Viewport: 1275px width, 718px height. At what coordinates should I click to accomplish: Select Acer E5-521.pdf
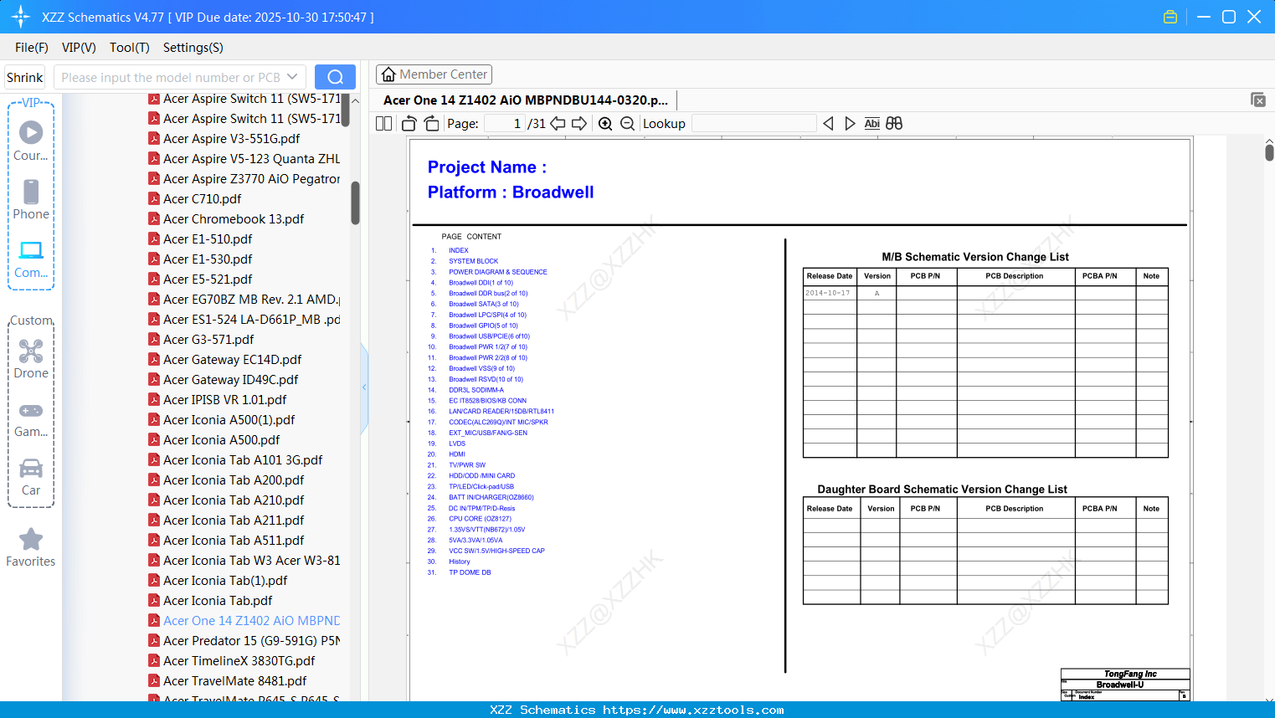coord(208,280)
